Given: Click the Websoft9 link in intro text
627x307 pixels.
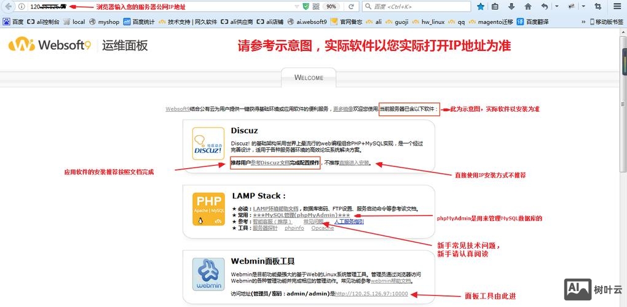Looking at the screenshot, I should pos(178,109).
